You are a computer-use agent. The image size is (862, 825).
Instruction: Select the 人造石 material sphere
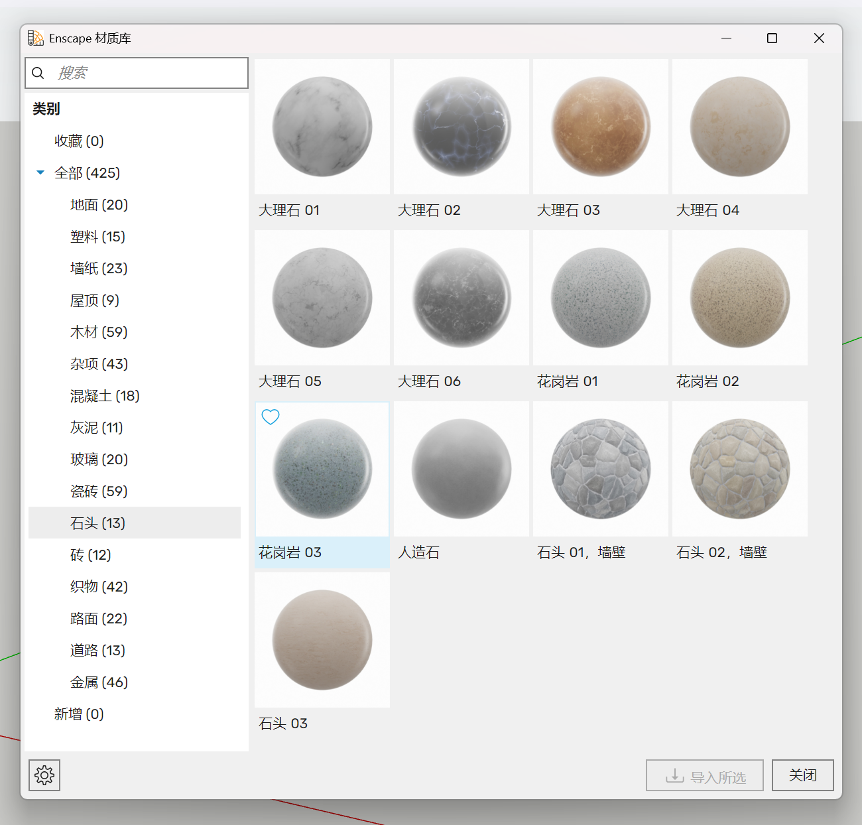[x=462, y=469]
